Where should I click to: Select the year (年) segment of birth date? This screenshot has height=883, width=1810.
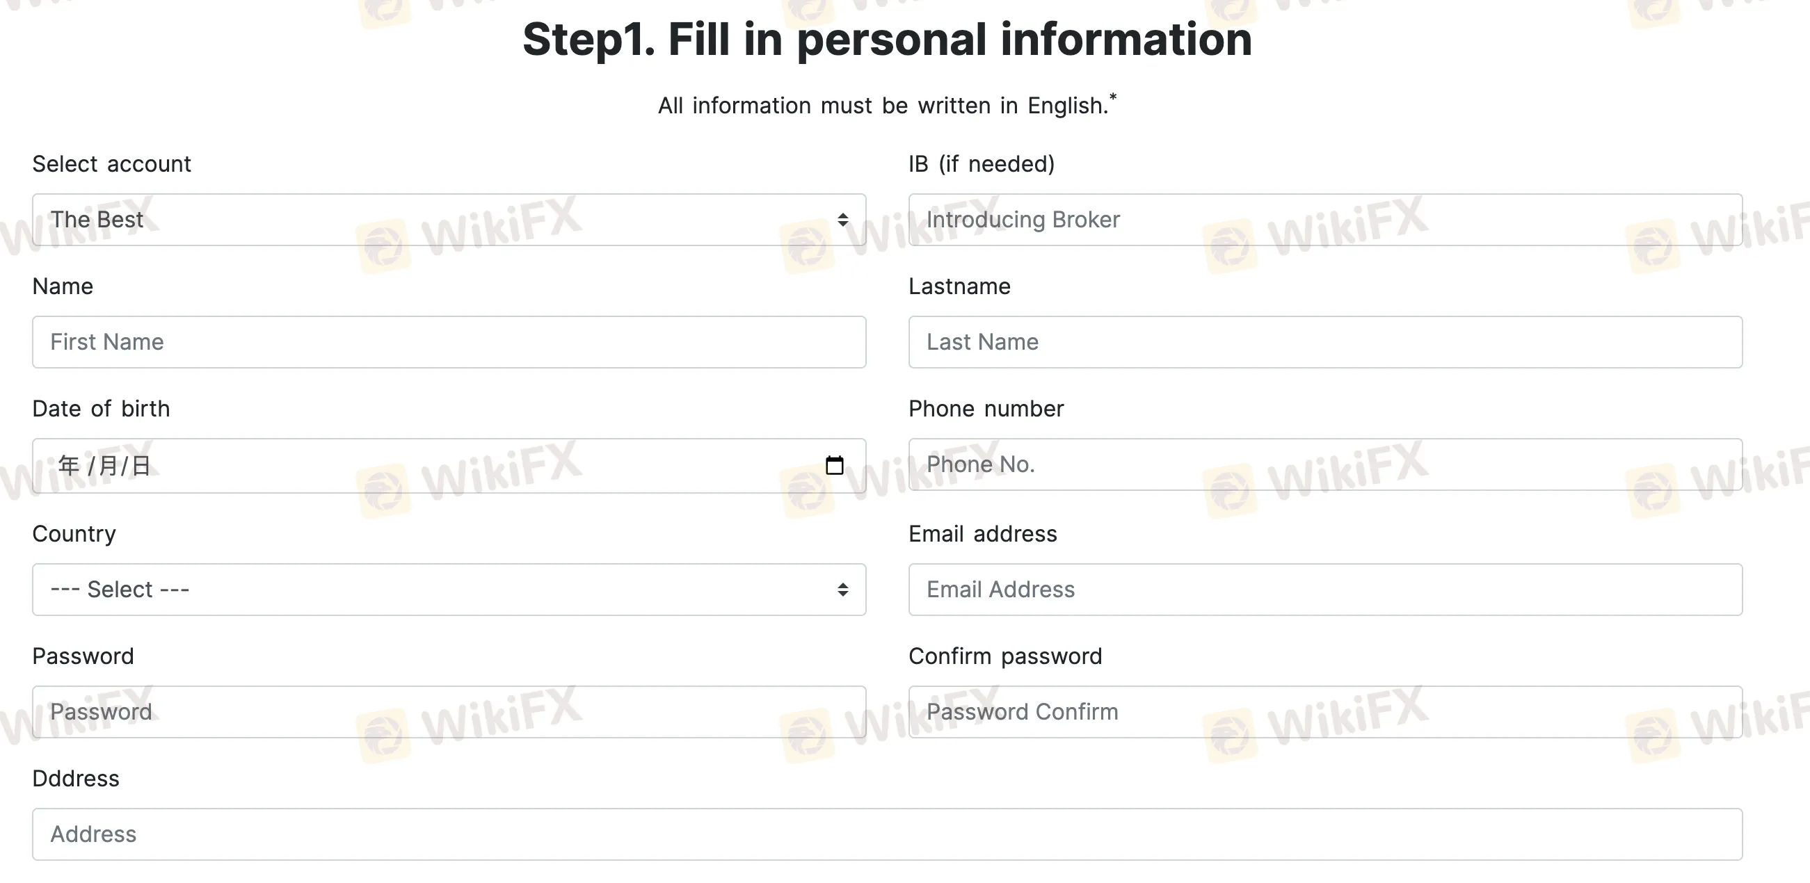(x=68, y=465)
